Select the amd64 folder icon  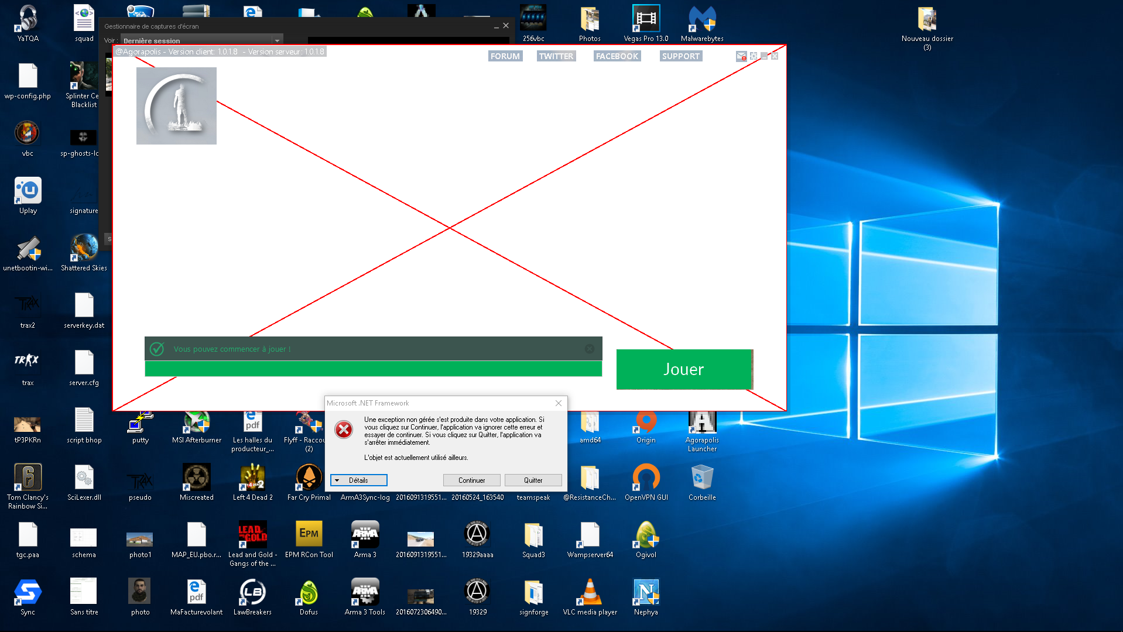tap(590, 428)
